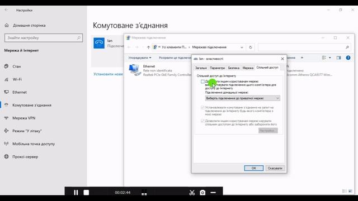Image resolution: width=358 pixels, height=201 pixels.
Task: Open the Упорядкувати menu
Action: click(x=139, y=58)
